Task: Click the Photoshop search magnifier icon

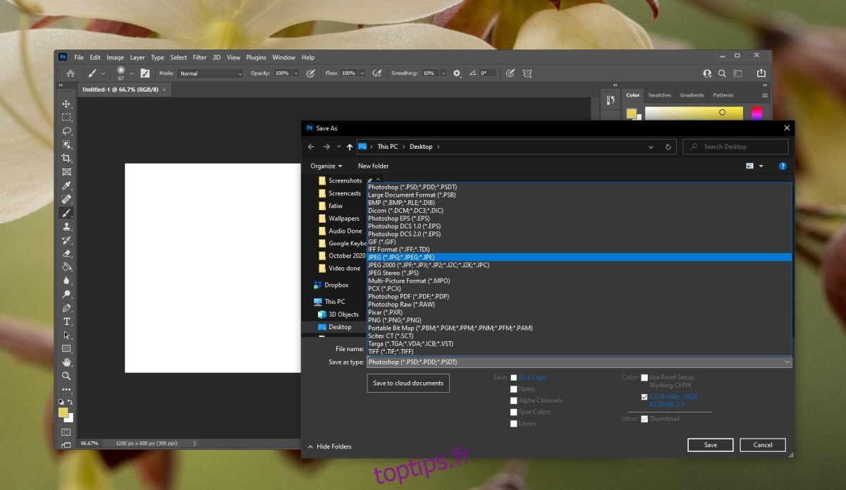Action: pos(722,73)
